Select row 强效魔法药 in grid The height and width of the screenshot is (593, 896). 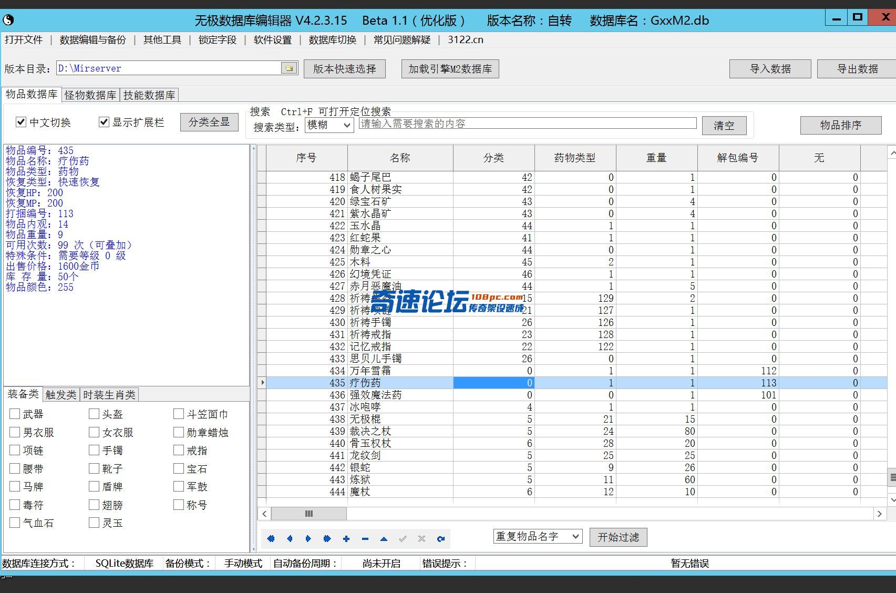(x=572, y=395)
